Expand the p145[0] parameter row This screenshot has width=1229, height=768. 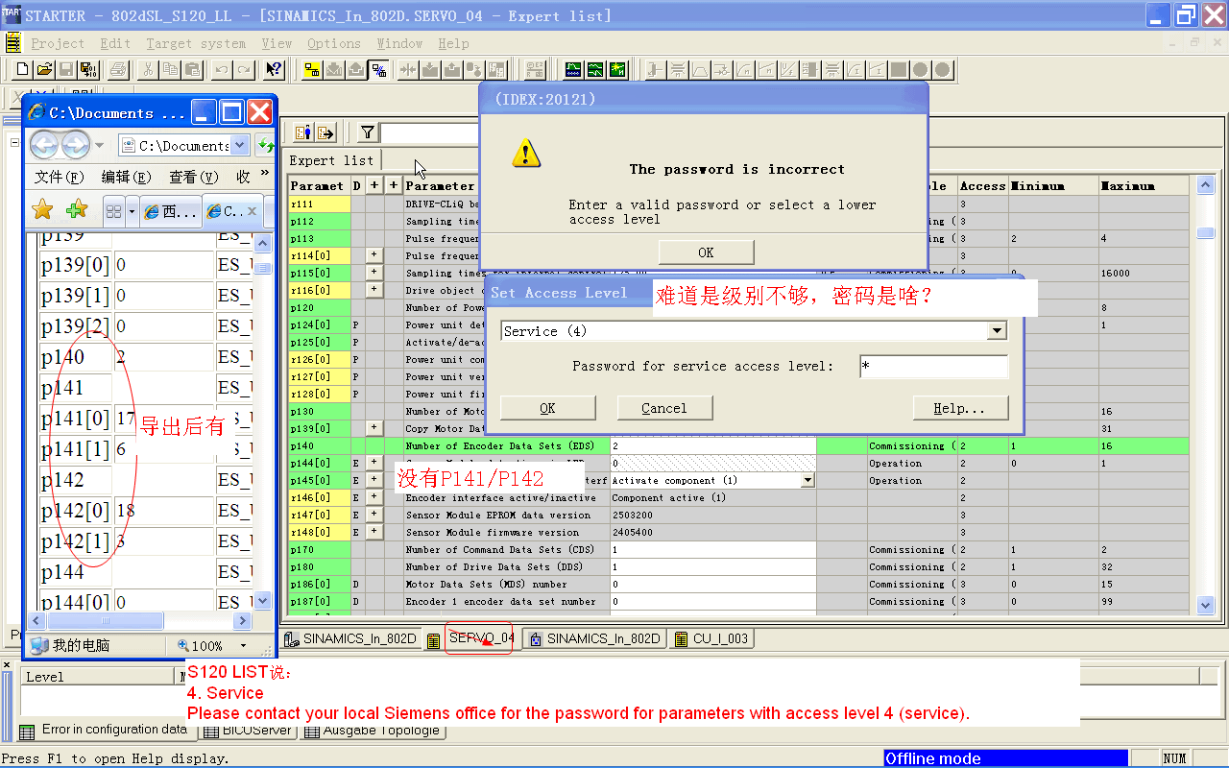pos(374,480)
